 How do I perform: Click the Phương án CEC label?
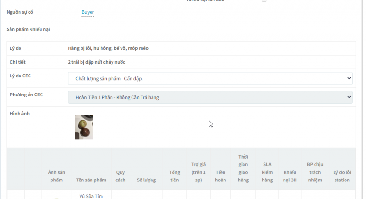click(x=26, y=95)
